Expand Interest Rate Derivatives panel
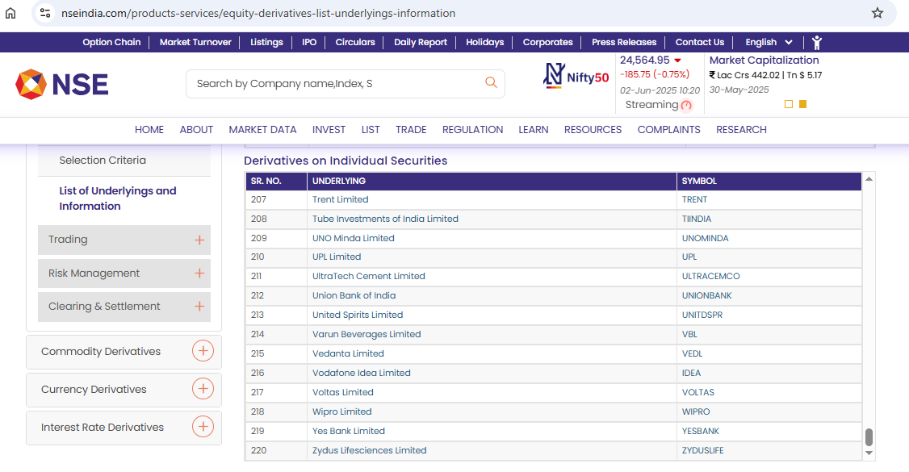909x472 pixels. pos(203,427)
